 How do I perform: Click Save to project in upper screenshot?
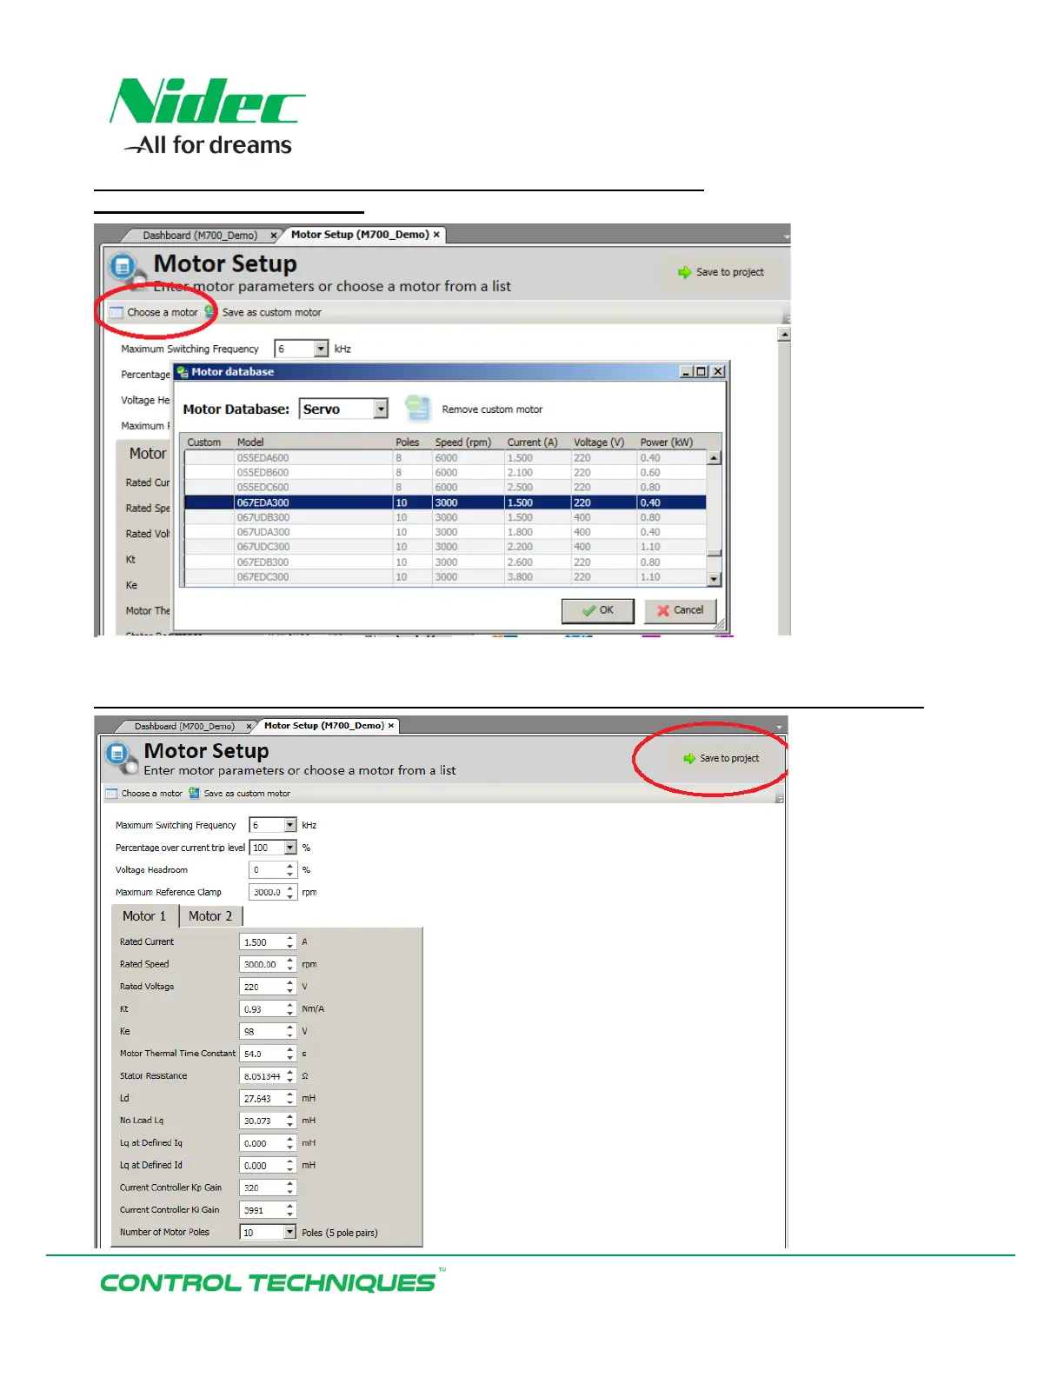click(x=721, y=272)
